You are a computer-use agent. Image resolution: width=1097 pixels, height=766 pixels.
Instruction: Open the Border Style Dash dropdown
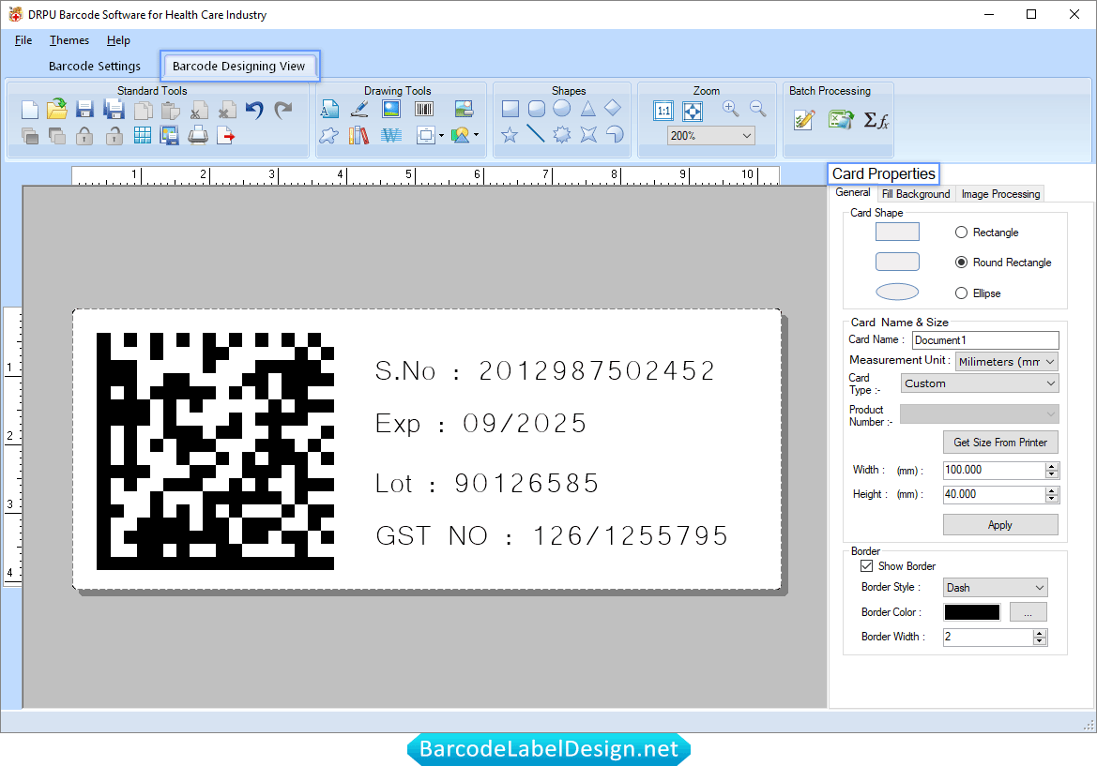995,587
